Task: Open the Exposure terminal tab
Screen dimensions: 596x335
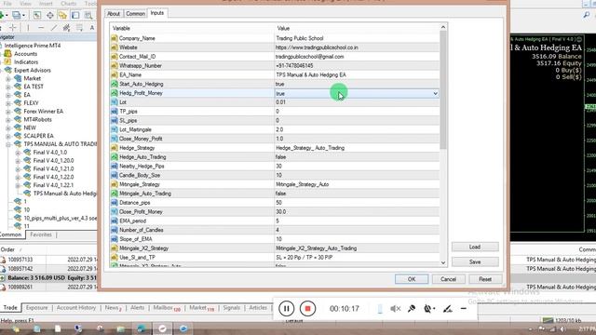Action: pos(37,308)
